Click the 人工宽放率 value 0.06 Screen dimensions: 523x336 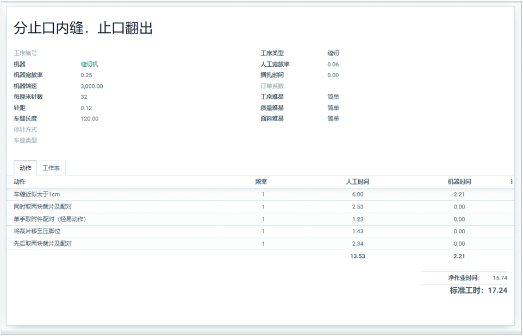tap(333, 65)
